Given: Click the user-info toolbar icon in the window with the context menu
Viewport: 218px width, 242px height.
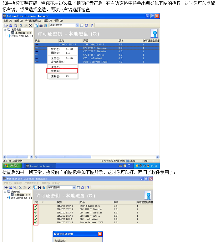Looking at the screenshot, I should tap(46, 25).
